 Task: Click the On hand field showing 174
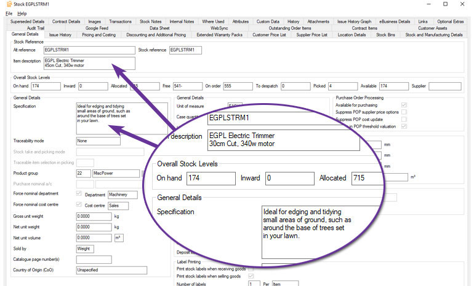(46, 86)
